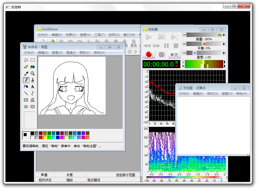This screenshot has width=257, height=189.
Task: Open the 编辑(E) menu in Notepad
Action: click(x=198, y=94)
